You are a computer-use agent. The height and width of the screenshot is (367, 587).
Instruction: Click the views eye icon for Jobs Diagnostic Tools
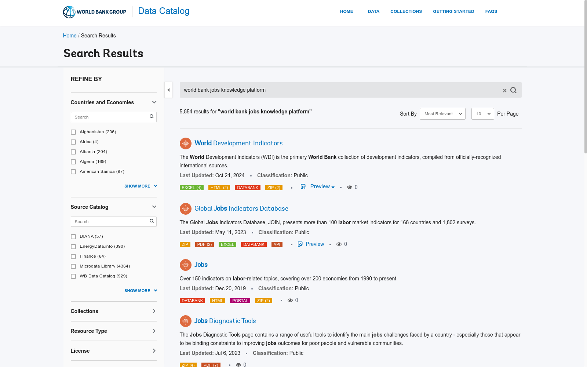pos(238,365)
